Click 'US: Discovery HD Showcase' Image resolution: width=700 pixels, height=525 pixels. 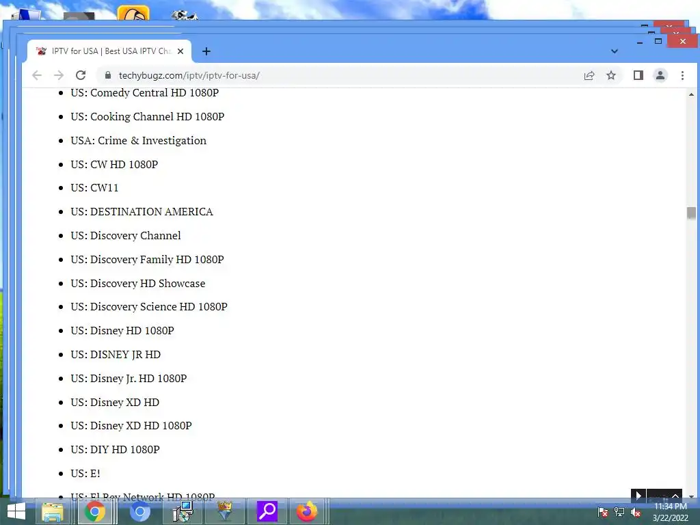(x=138, y=284)
